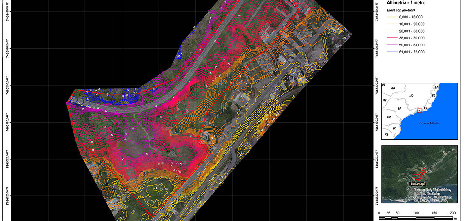This screenshot has width=465, height=221.
Task: Click the red site outline in satellite inset
Action: pyautogui.click(x=420, y=173)
